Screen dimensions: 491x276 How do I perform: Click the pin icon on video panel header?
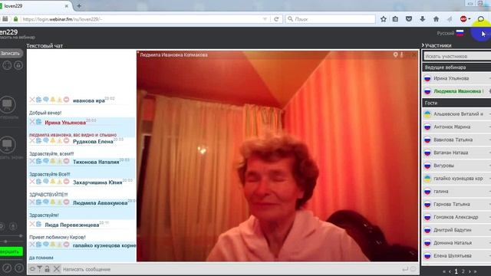pyautogui.click(x=396, y=54)
